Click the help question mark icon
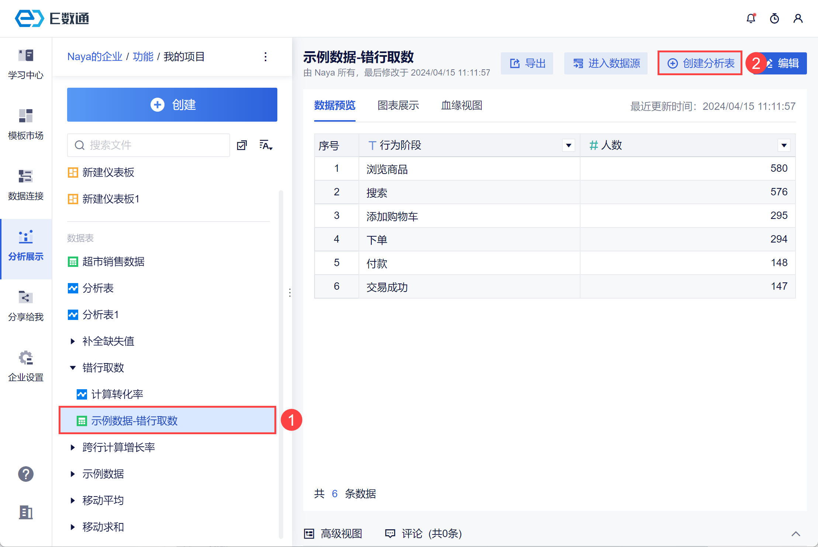The width and height of the screenshot is (818, 547). point(26,474)
